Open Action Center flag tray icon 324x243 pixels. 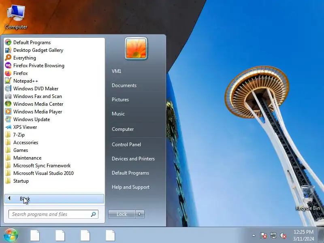[264, 235]
